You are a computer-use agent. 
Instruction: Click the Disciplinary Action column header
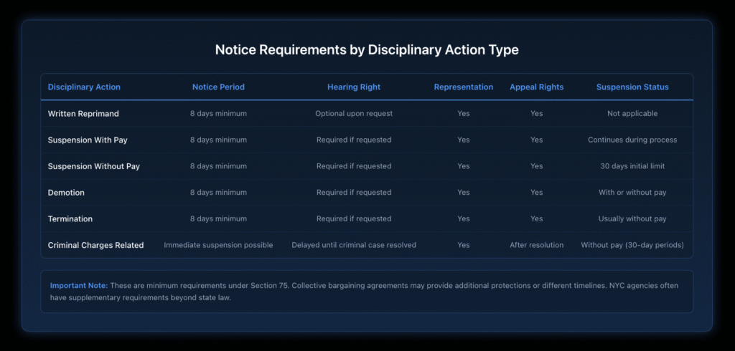click(84, 87)
